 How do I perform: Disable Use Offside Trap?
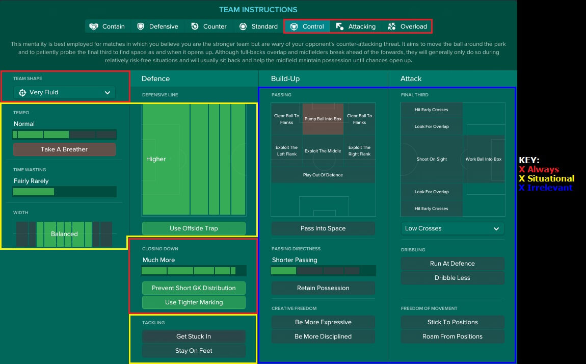coord(194,228)
